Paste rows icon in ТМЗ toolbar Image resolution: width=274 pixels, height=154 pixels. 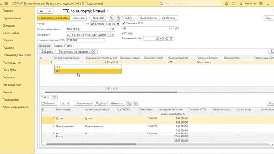pos(136,104)
